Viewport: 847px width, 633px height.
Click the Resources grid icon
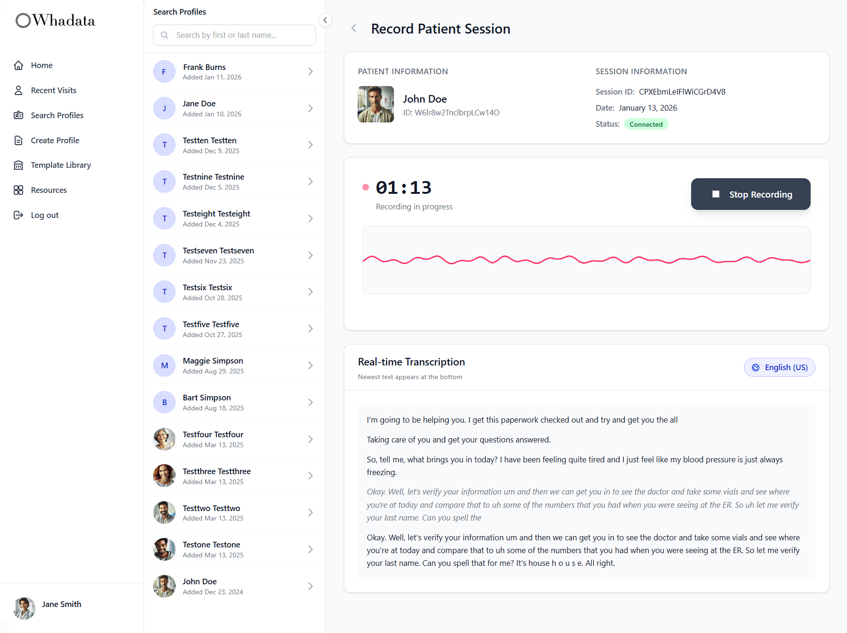click(x=19, y=190)
